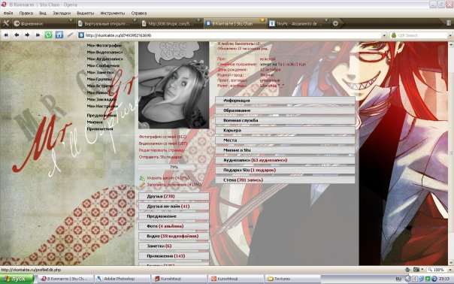Close the tinypic URL tab
The width and height of the screenshot is (454, 284).
pyautogui.click(x=198, y=20)
